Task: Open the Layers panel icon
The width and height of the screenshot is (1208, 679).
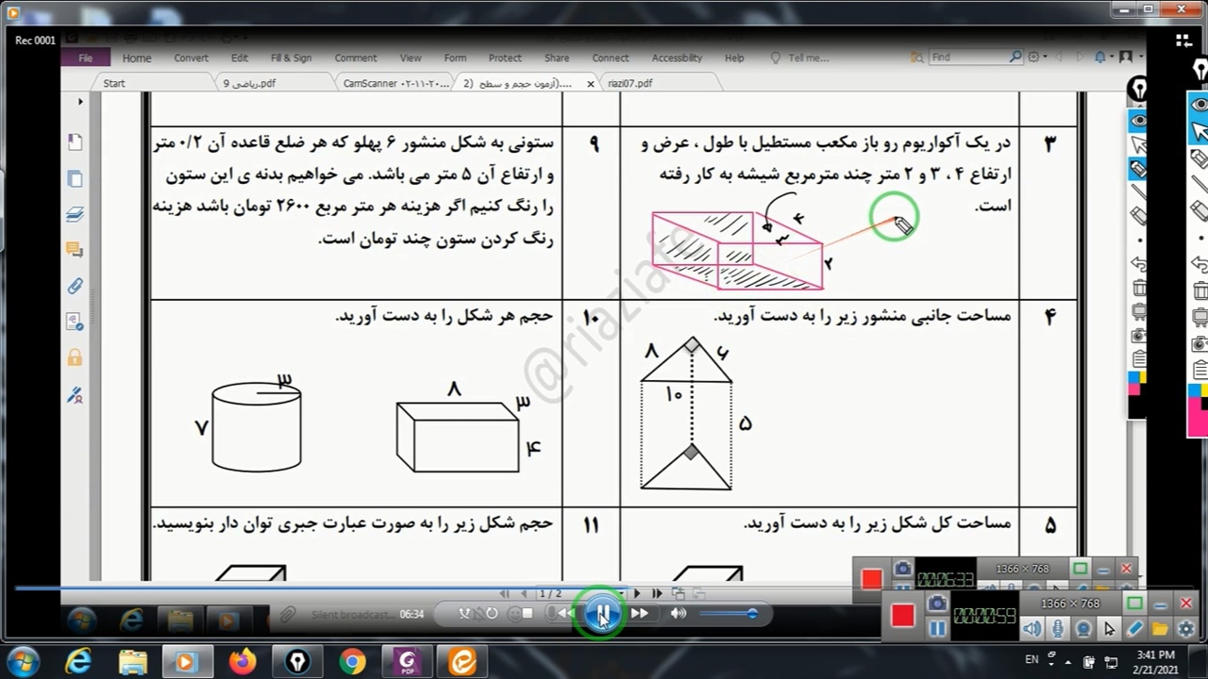Action: click(x=75, y=215)
